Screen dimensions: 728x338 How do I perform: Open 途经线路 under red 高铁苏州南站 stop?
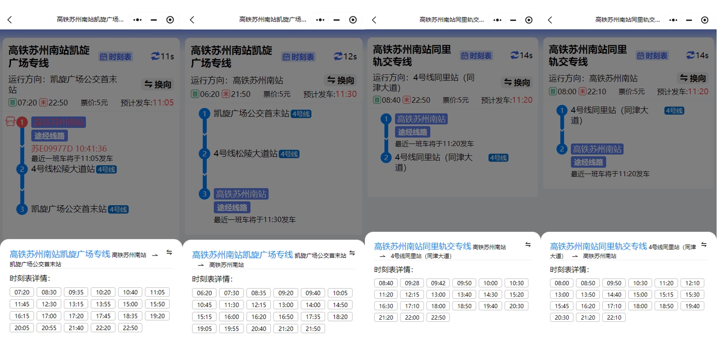49,136
